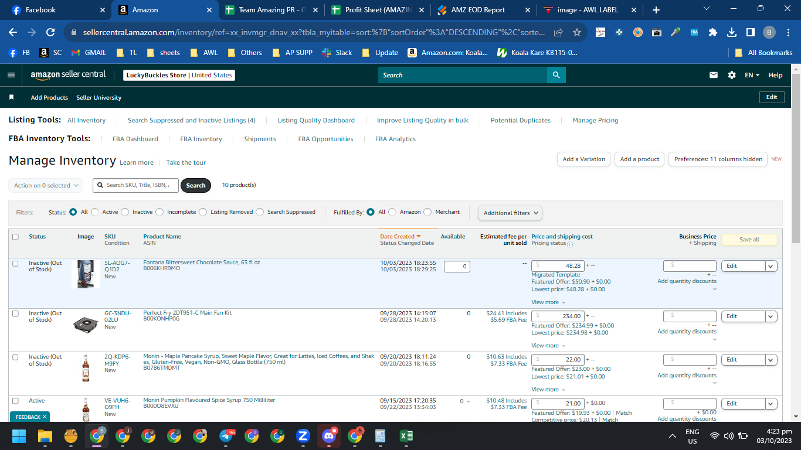801x450 pixels.
Task: Open Excel from the taskbar
Action: [406, 436]
